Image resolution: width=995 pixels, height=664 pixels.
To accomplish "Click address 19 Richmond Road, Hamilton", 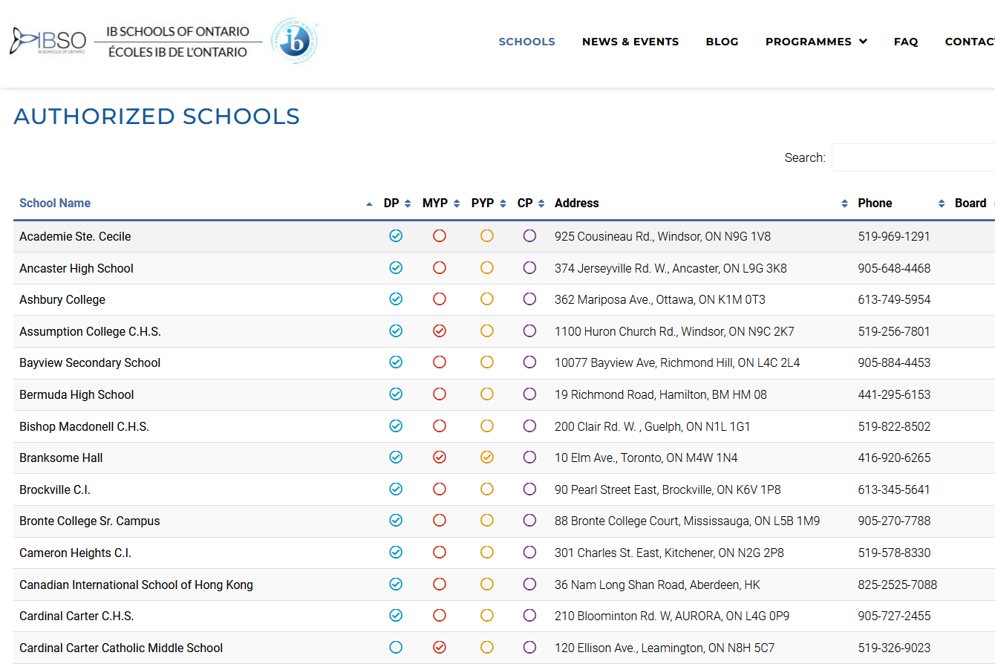I will click(661, 394).
